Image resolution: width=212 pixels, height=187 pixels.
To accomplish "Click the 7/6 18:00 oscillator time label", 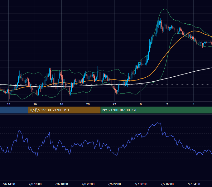I will [61, 184].
